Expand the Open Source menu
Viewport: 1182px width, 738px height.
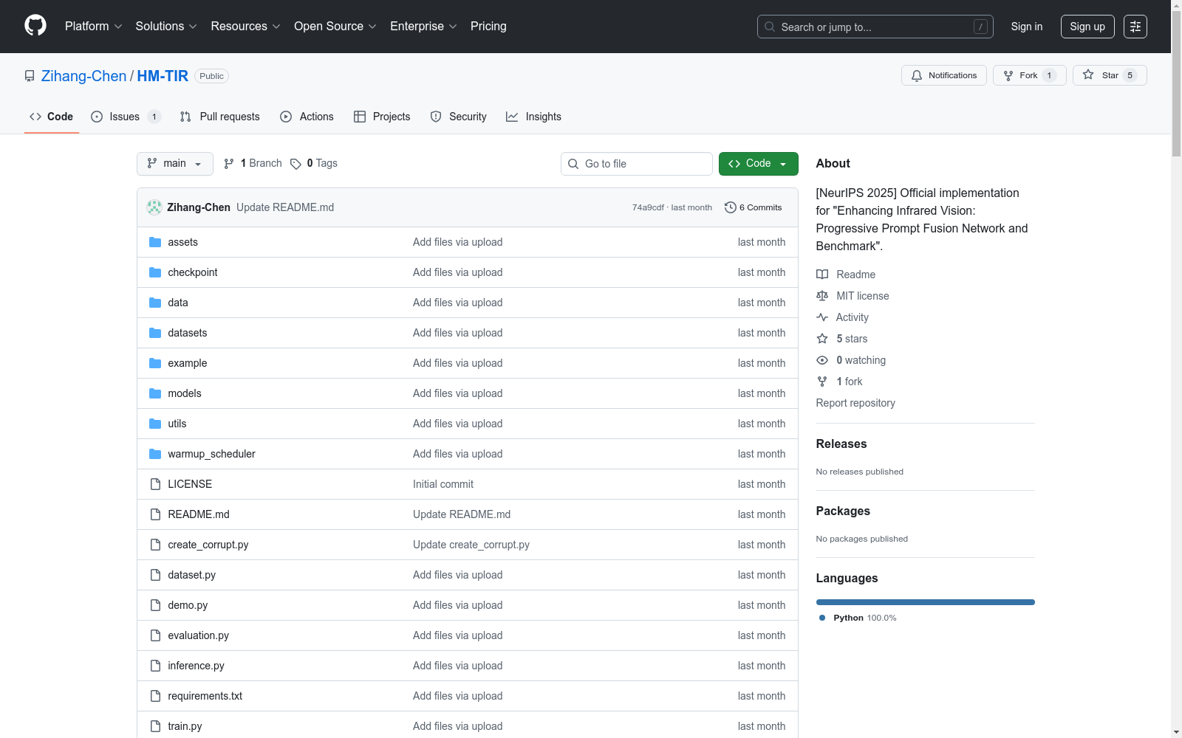pyautogui.click(x=335, y=27)
